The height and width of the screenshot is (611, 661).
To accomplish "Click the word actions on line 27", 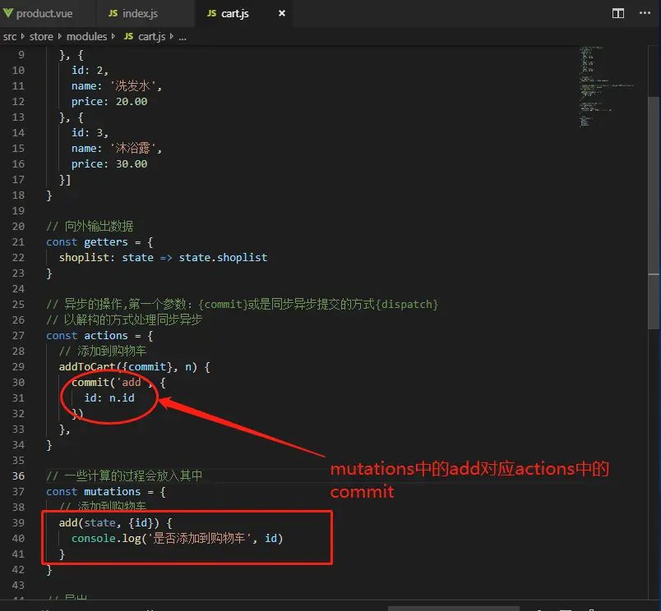I will point(106,336).
